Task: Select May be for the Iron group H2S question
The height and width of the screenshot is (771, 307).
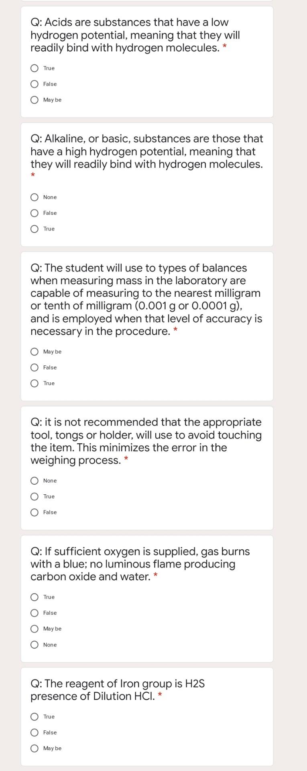Action: coord(35,748)
